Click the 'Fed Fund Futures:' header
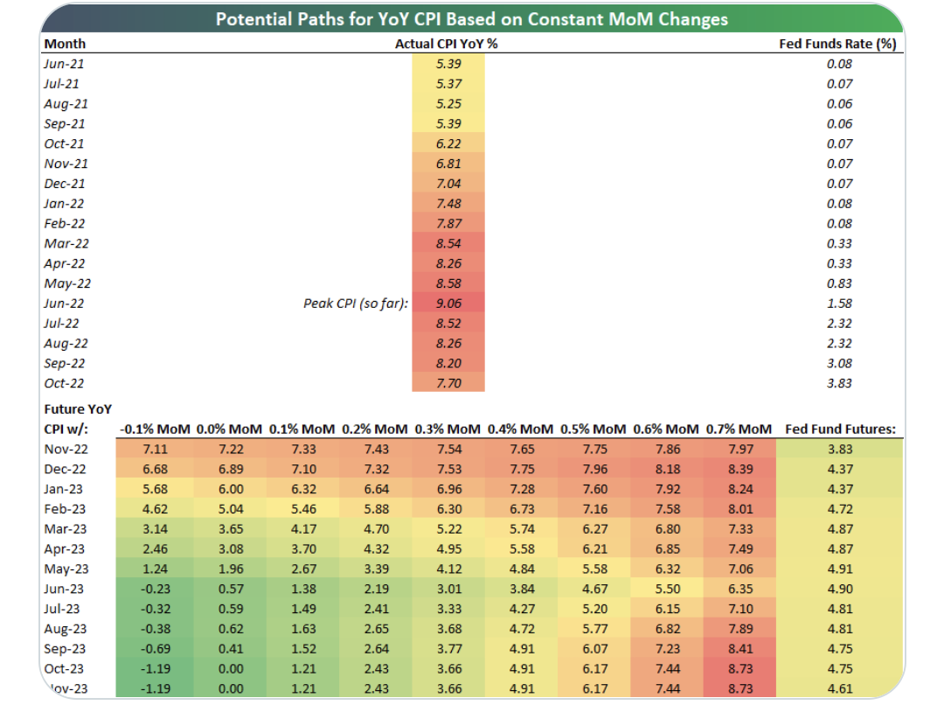The height and width of the screenshot is (712, 944). click(840, 429)
